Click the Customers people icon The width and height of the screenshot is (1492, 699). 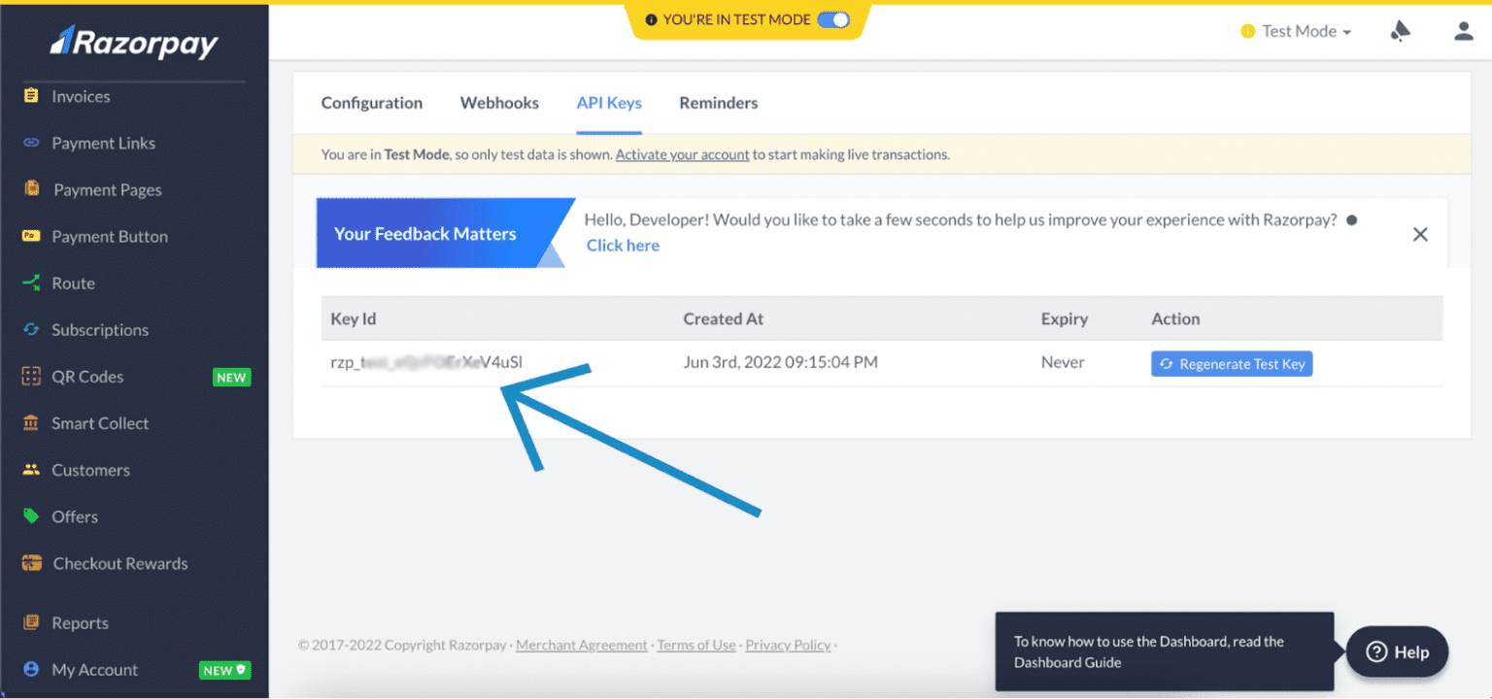click(x=31, y=470)
